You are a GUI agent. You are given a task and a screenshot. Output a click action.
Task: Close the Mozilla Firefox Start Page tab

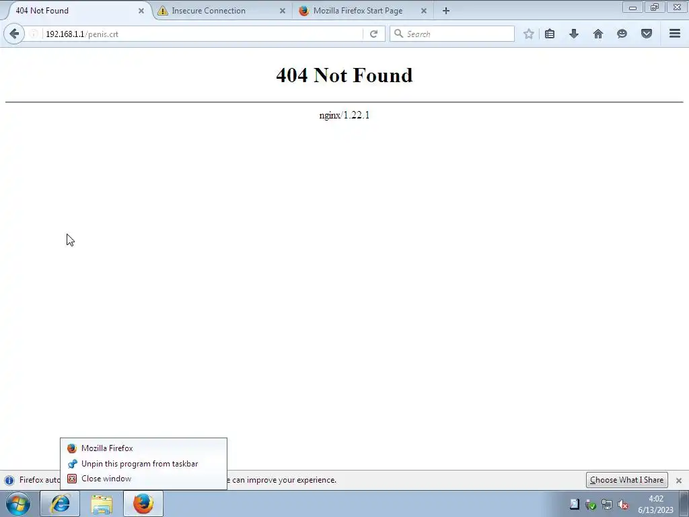coord(424,11)
